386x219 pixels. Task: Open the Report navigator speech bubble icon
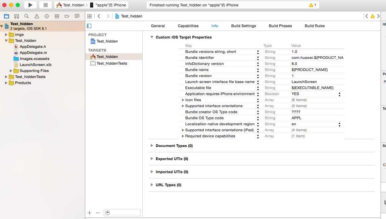(x=77, y=16)
